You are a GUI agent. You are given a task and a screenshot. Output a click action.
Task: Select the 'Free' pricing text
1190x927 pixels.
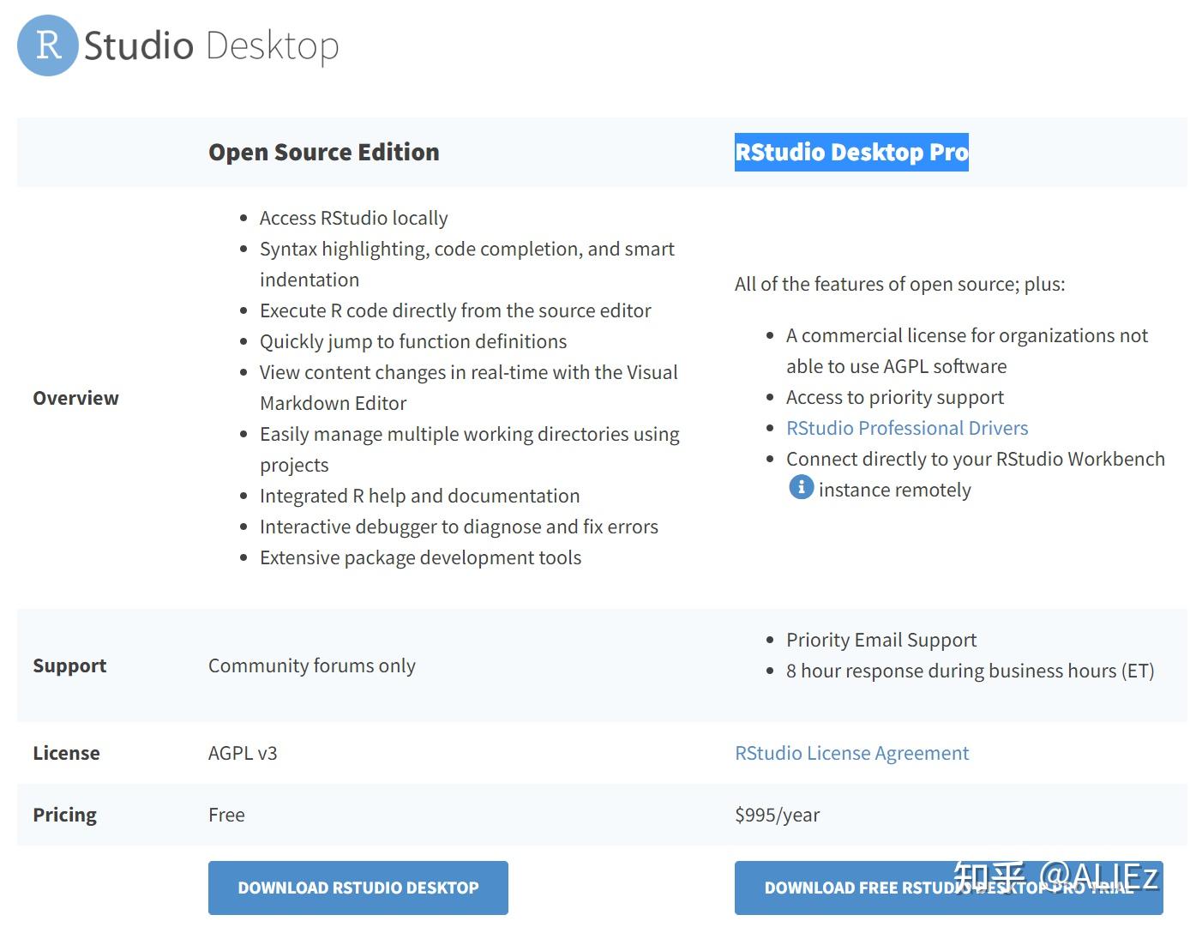pos(225,815)
